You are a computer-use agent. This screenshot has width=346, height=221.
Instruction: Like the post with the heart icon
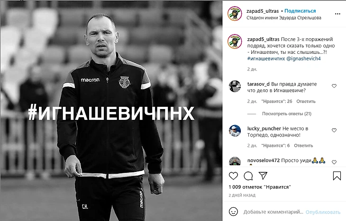click(x=233, y=176)
